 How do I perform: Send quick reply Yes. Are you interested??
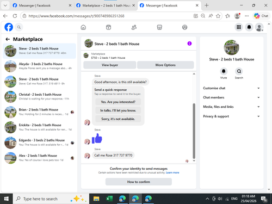click(118, 102)
